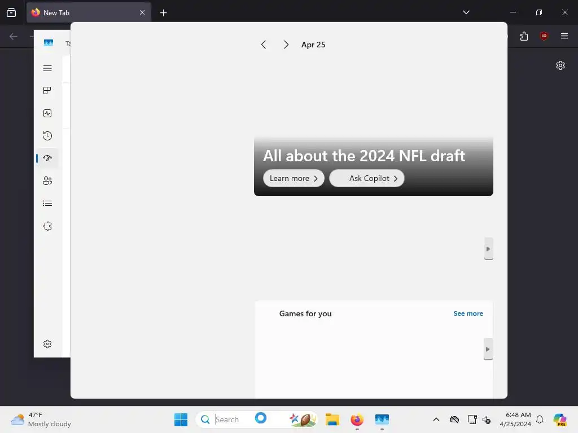The width and height of the screenshot is (578, 433).
Task: Select Startup apps page in Task Manager
Action: [x=47, y=158]
